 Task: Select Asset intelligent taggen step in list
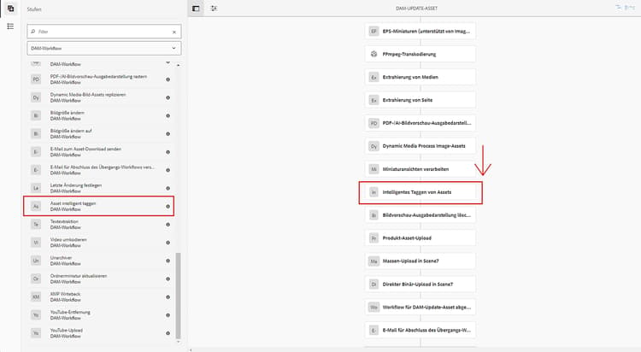pos(99,206)
